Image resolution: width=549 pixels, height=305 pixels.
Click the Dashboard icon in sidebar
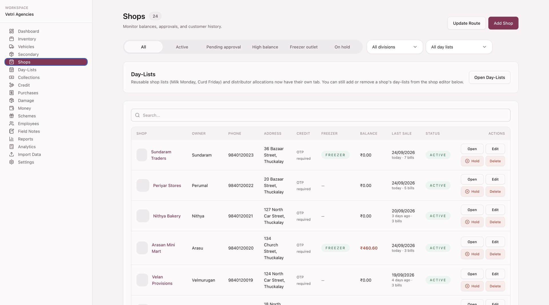point(11,31)
